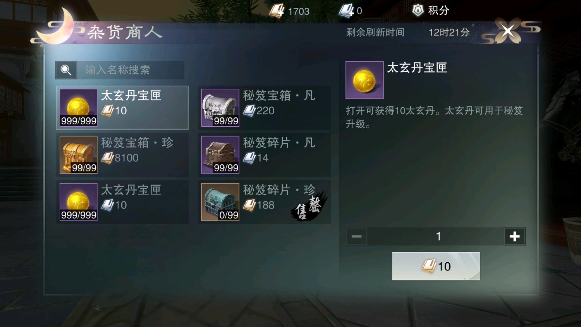Click the detail panel golden orb icon

point(364,80)
